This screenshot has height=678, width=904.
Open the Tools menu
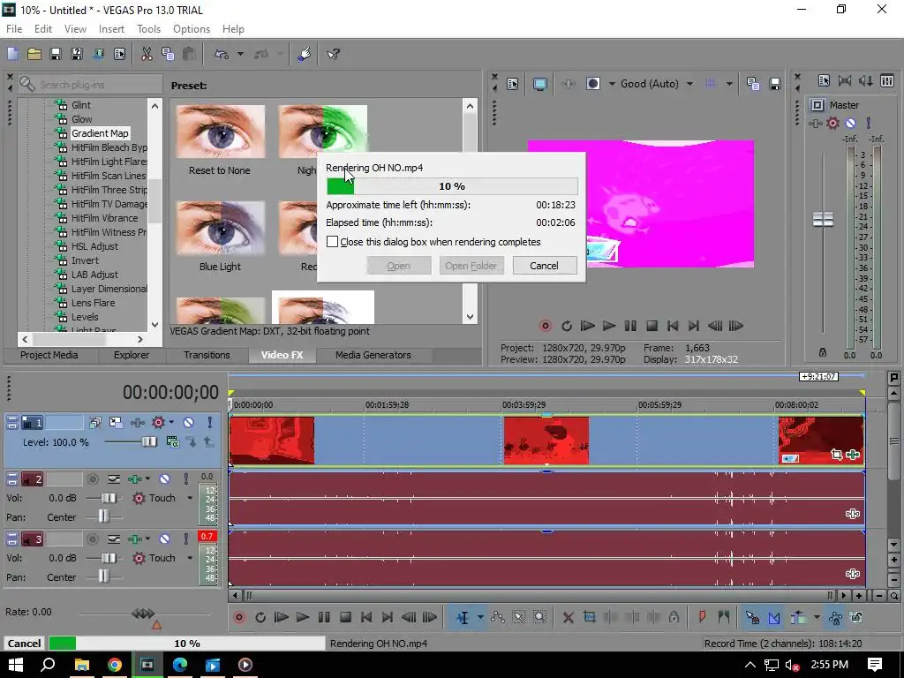(148, 29)
